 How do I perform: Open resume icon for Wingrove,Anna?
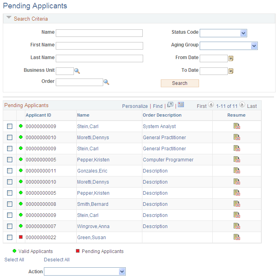click(237, 226)
